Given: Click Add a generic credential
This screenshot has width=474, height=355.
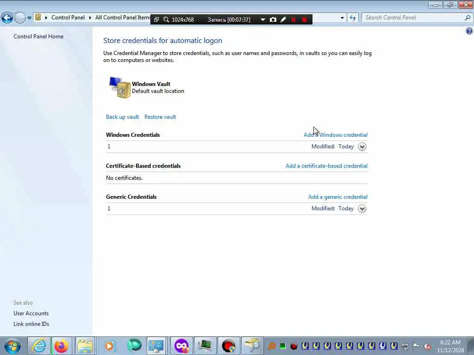Looking at the screenshot, I should [337, 197].
